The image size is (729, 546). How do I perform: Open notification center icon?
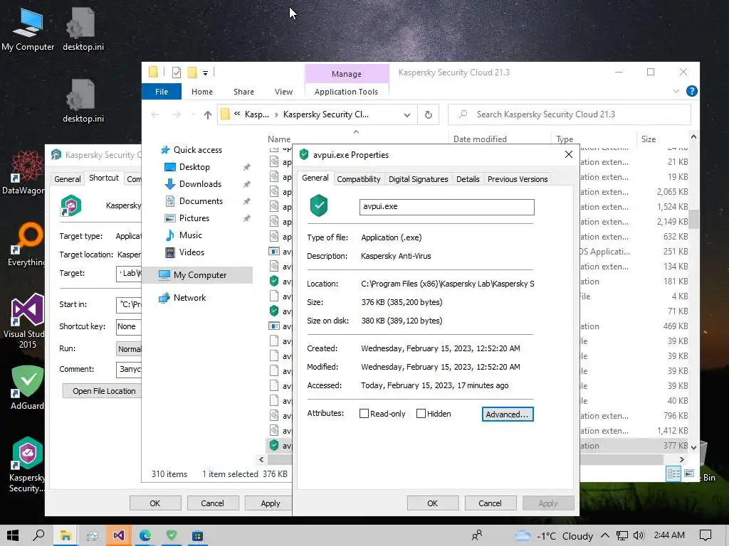(706, 535)
